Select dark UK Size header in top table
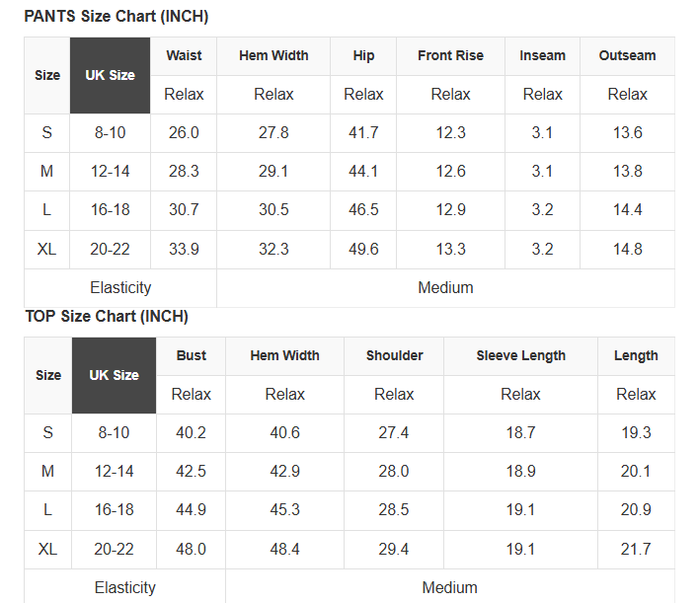The image size is (699, 603). (x=114, y=375)
